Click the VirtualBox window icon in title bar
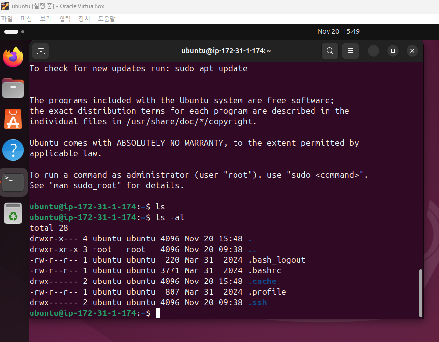Image resolution: width=439 pixels, height=342 pixels. [5, 6]
